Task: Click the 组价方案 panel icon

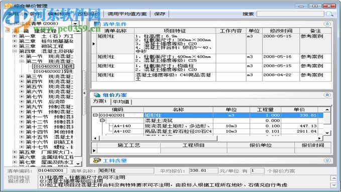Action: pyautogui.click(x=97, y=95)
